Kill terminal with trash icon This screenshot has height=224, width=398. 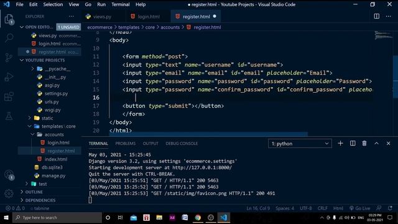(x=364, y=144)
